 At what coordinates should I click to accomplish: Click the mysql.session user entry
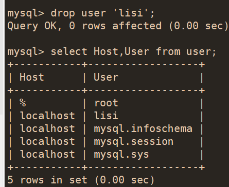[x=134, y=142]
